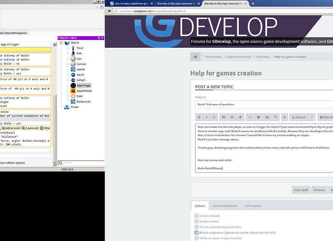This screenshot has width=333, height=241.
Task: Switch to the middle GDevelop community browser tab
Action: click(178, 3)
